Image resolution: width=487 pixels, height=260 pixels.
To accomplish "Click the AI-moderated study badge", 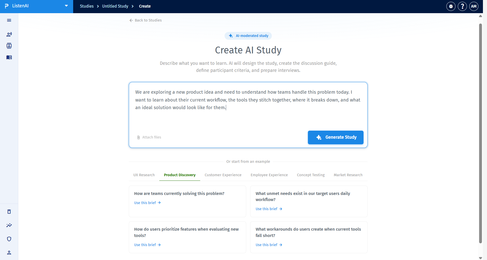I will [248, 36].
